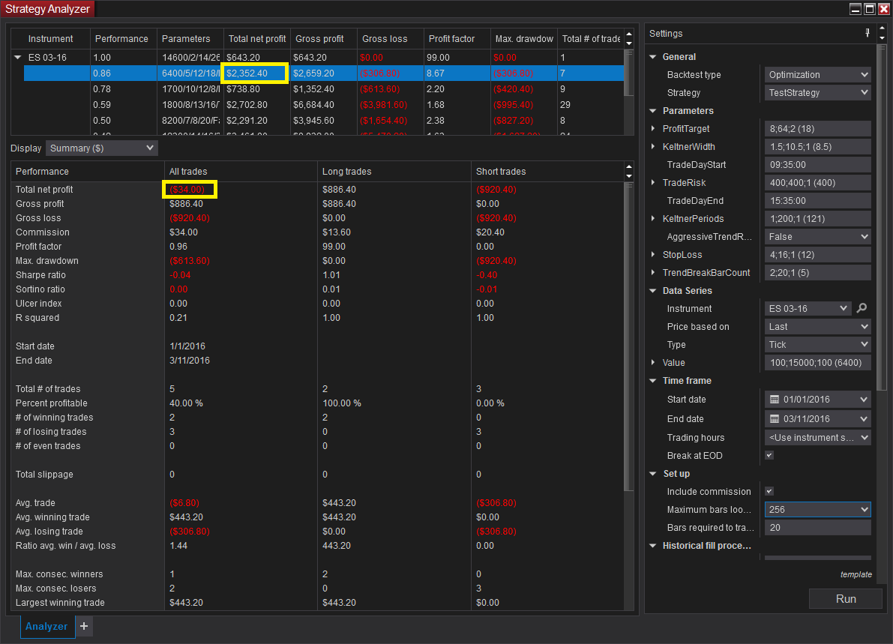Switch to the Analyzer tab
893x644 pixels.
pyautogui.click(x=46, y=626)
